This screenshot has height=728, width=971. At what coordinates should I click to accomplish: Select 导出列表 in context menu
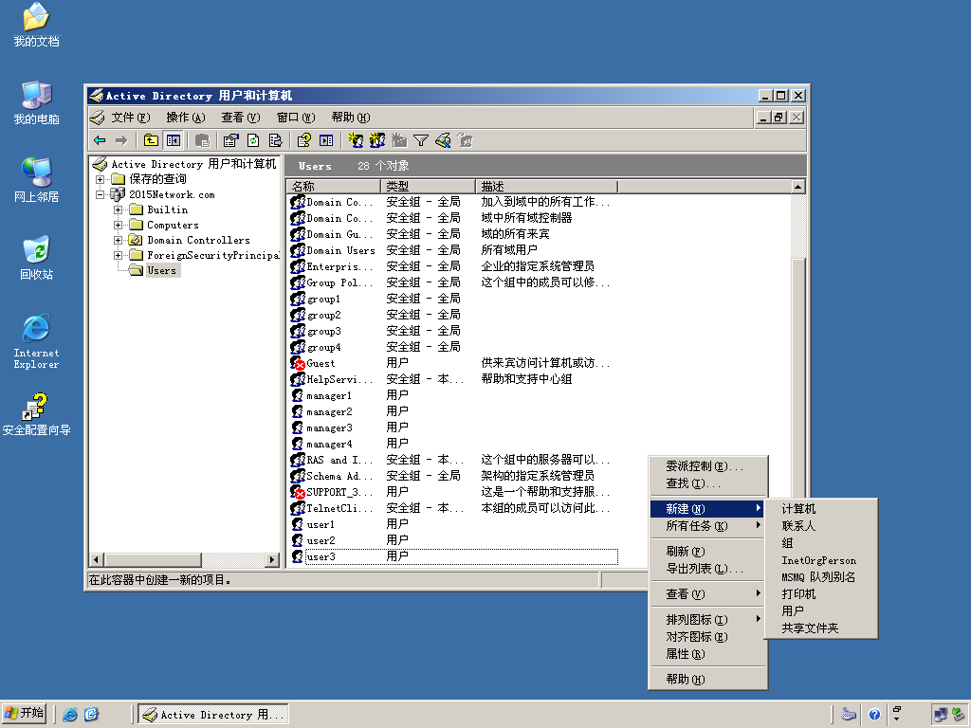(707, 569)
